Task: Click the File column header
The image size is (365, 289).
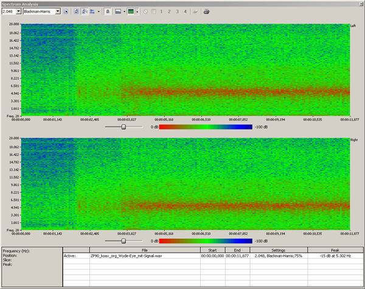Action: [x=145, y=250]
